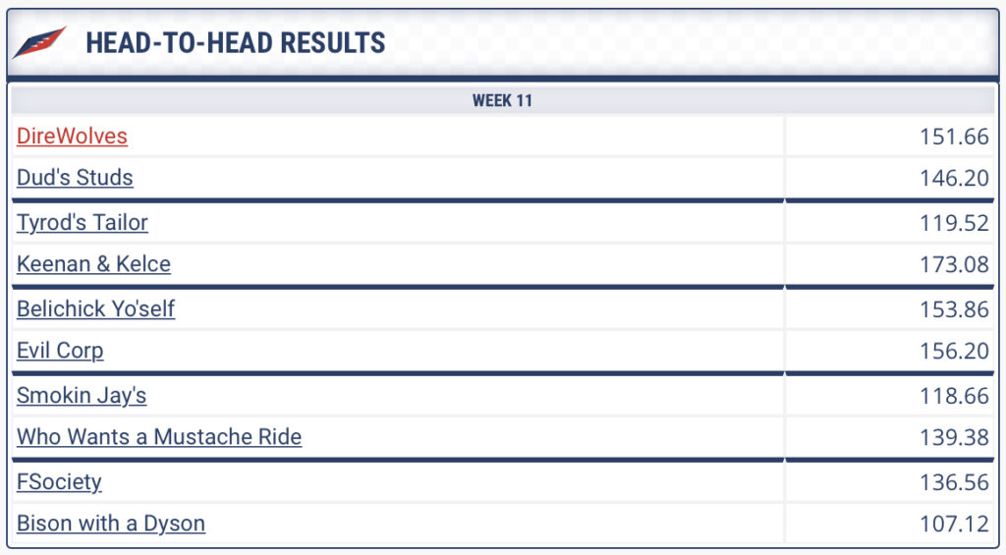Click DireWolves score 151.66

click(x=954, y=137)
